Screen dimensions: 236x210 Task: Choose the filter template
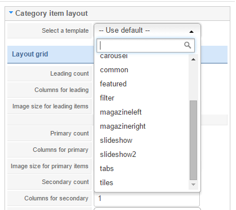point(107,98)
